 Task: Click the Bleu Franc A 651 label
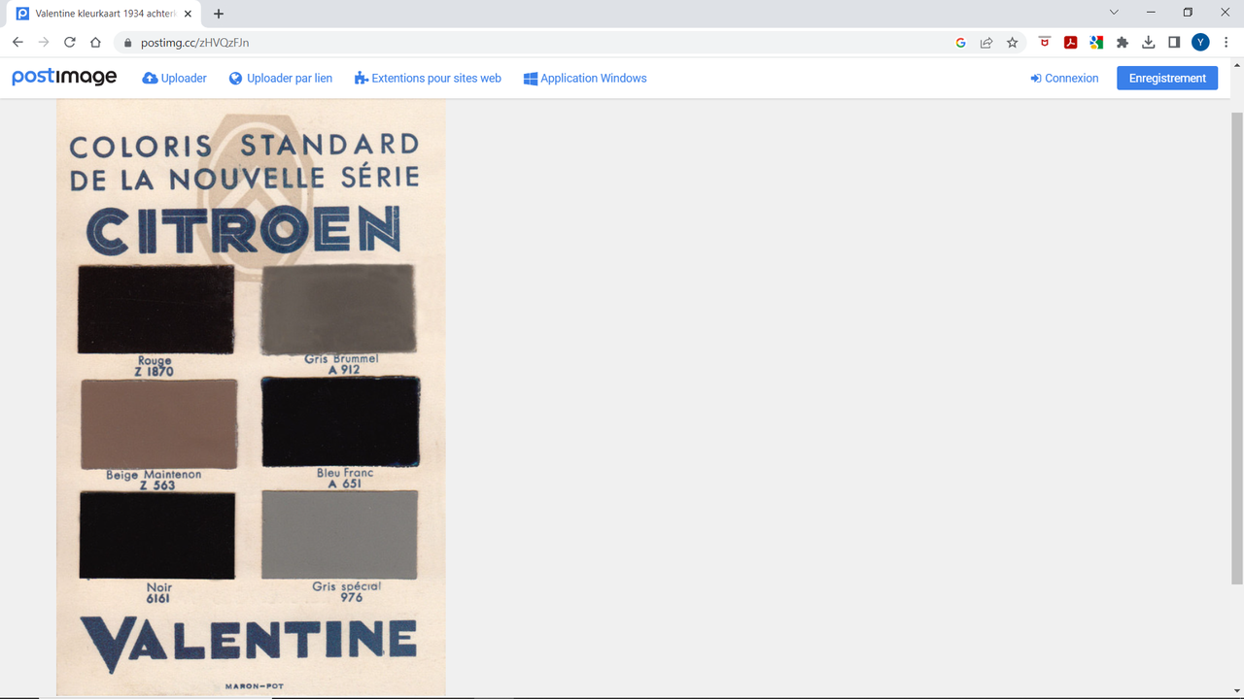click(345, 479)
